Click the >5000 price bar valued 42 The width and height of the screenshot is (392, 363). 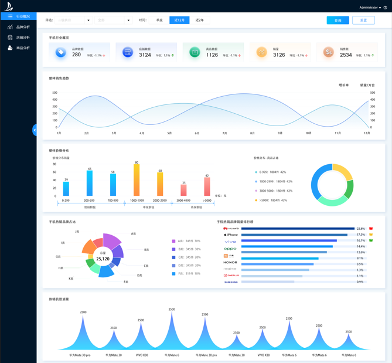(207, 186)
